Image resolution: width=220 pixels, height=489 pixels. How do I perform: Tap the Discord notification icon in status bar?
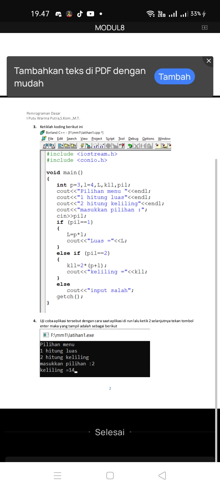(x=58, y=14)
